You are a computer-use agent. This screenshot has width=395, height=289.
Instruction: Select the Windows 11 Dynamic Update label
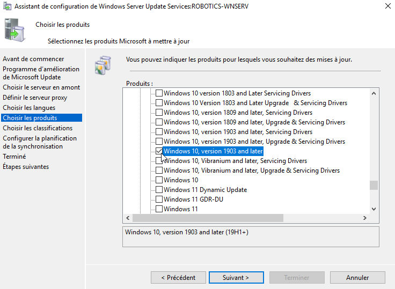[x=206, y=190]
